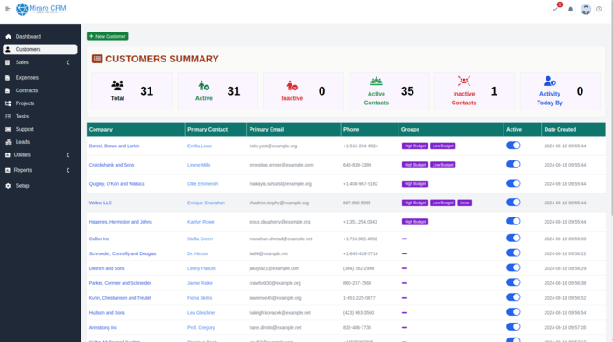
Task: Click the Expenses document icon in sidebar
Action: pyautogui.click(x=7, y=77)
